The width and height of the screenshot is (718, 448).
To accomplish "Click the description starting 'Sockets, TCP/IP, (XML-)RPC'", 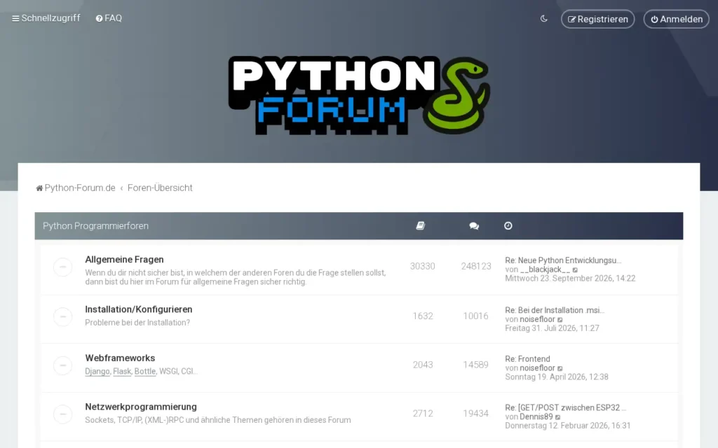I will tap(218, 420).
